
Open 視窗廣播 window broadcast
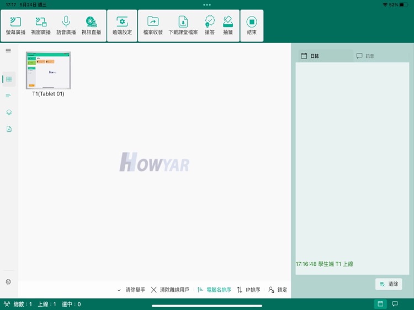pos(41,25)
